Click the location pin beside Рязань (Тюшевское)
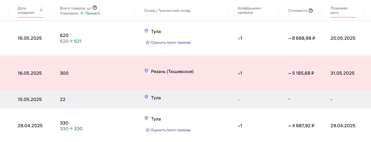The width and height of the screenshot is (371, 142). tap(146, 71)
